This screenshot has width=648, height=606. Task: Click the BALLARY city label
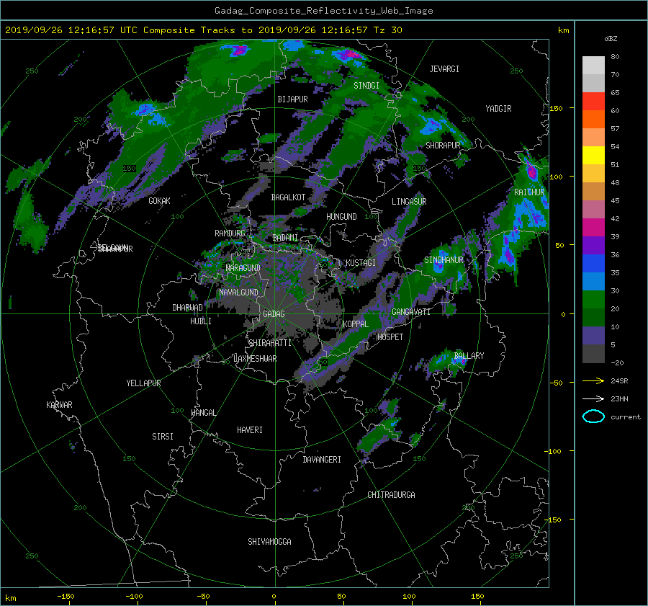point(469,356)
